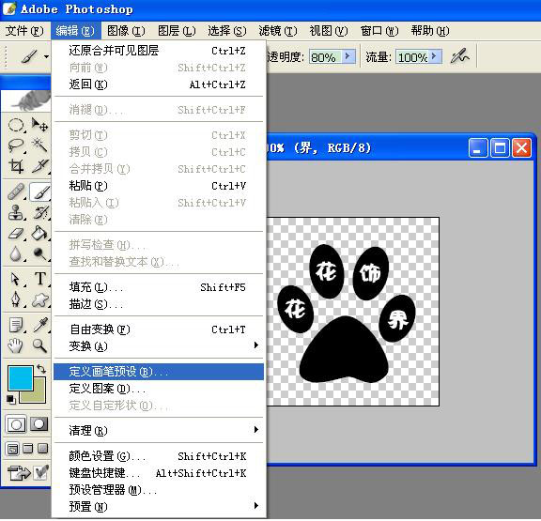Choose 定义画笔预设(B) menu item
The image size is (541, 521).
pos(159,372)
